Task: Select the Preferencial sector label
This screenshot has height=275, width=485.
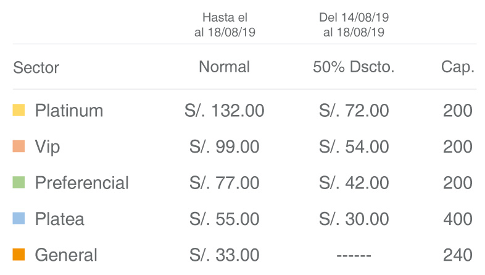Action: [81, 183]
